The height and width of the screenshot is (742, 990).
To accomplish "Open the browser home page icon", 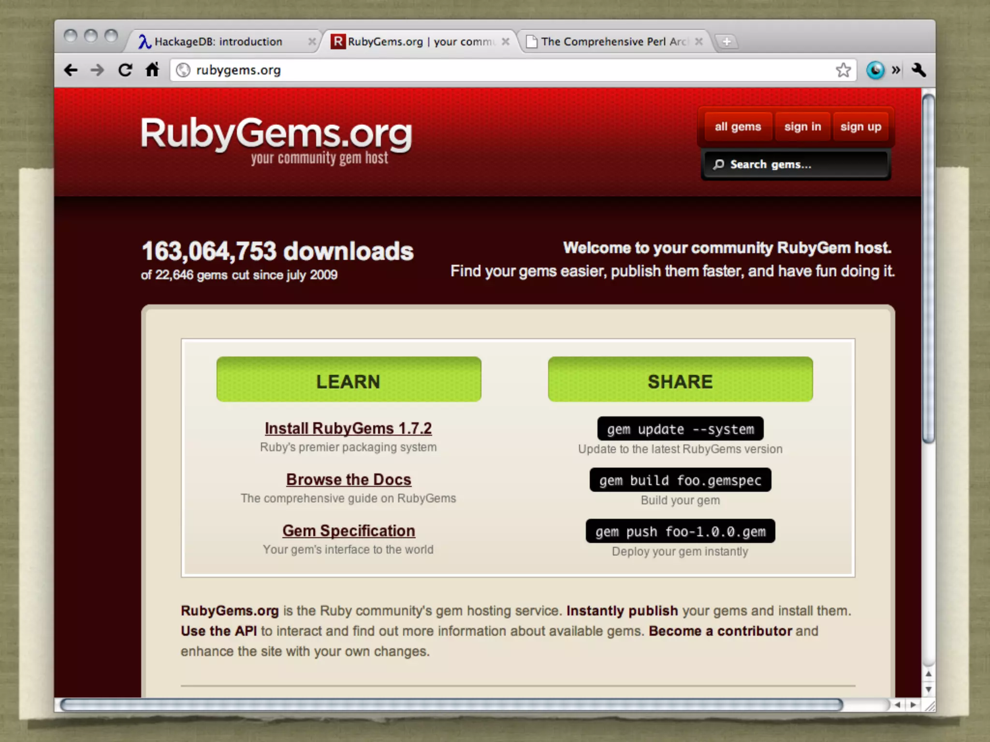I will [152, 70].
